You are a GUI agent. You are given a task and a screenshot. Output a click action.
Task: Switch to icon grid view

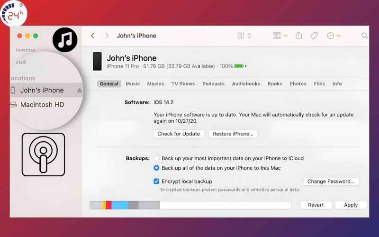(x=241, y=36)
